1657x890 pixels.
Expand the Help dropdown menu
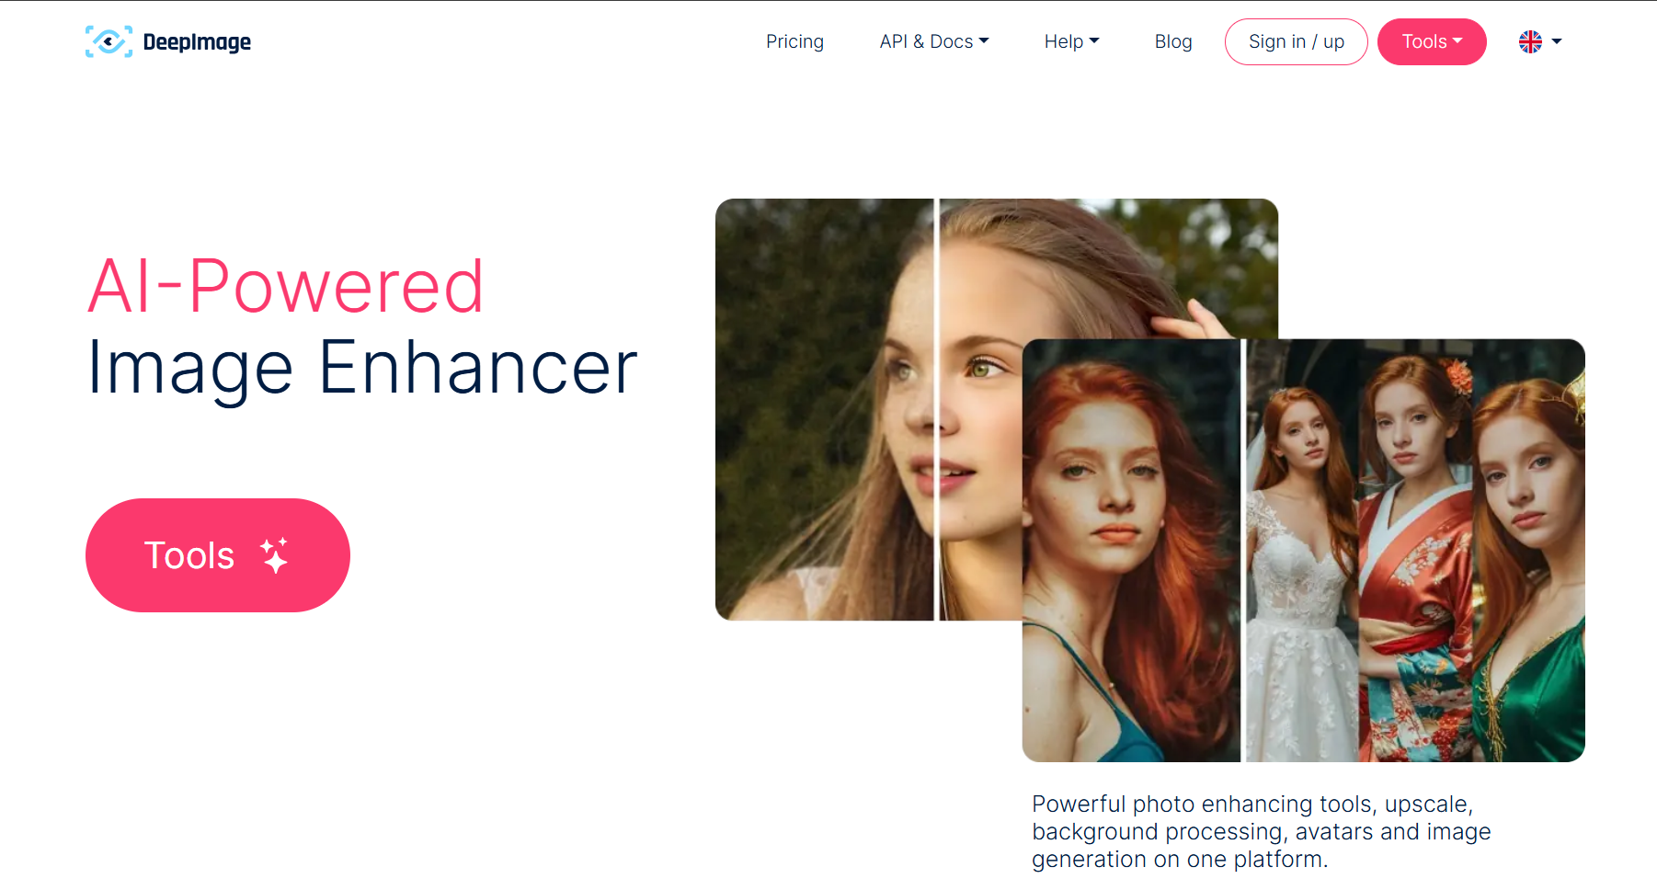pyautogui.click(x=1071, y=41)
